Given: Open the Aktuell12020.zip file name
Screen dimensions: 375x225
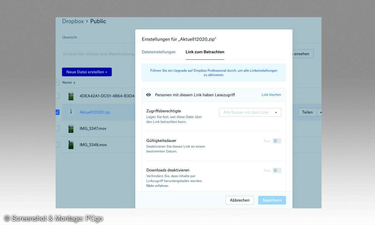Looking at the screenshot, I should (x=95, y=112).
